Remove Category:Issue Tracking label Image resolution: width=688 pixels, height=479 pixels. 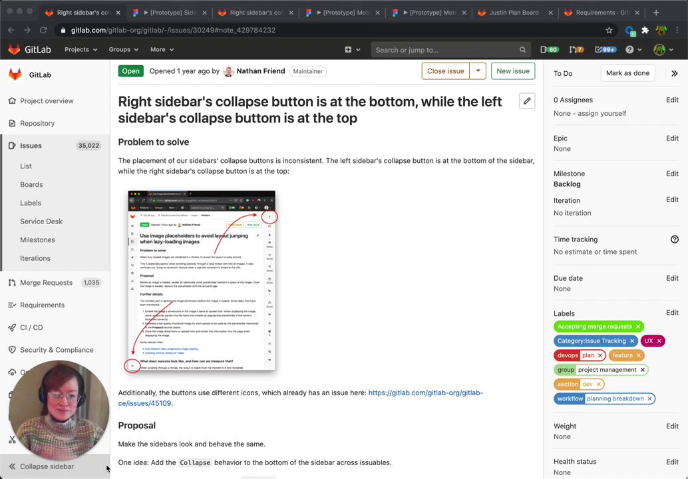tap(632, 341)
